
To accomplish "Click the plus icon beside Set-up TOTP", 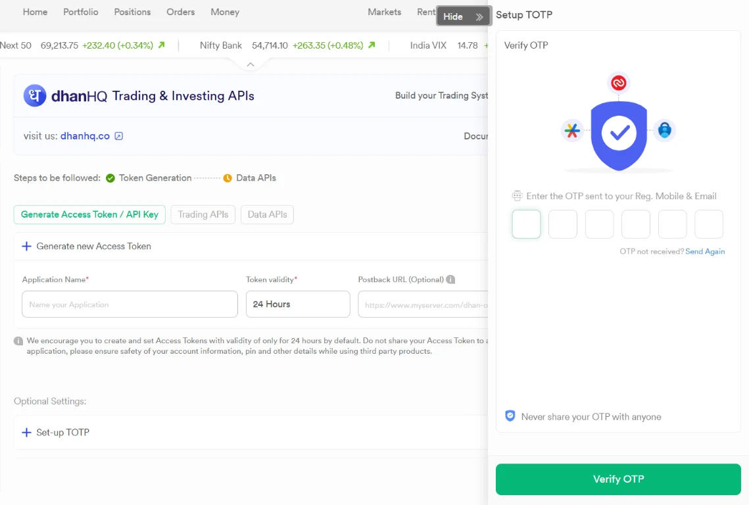I will 27,433.
